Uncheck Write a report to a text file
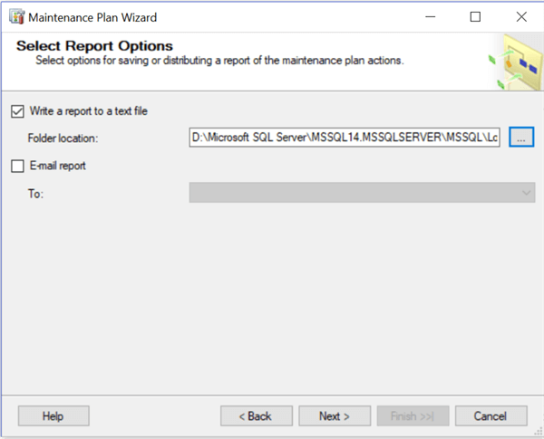The image size is (544, 439). [x=17, y=111]
